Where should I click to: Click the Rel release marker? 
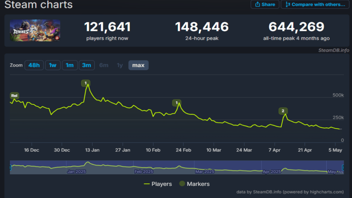14,96
